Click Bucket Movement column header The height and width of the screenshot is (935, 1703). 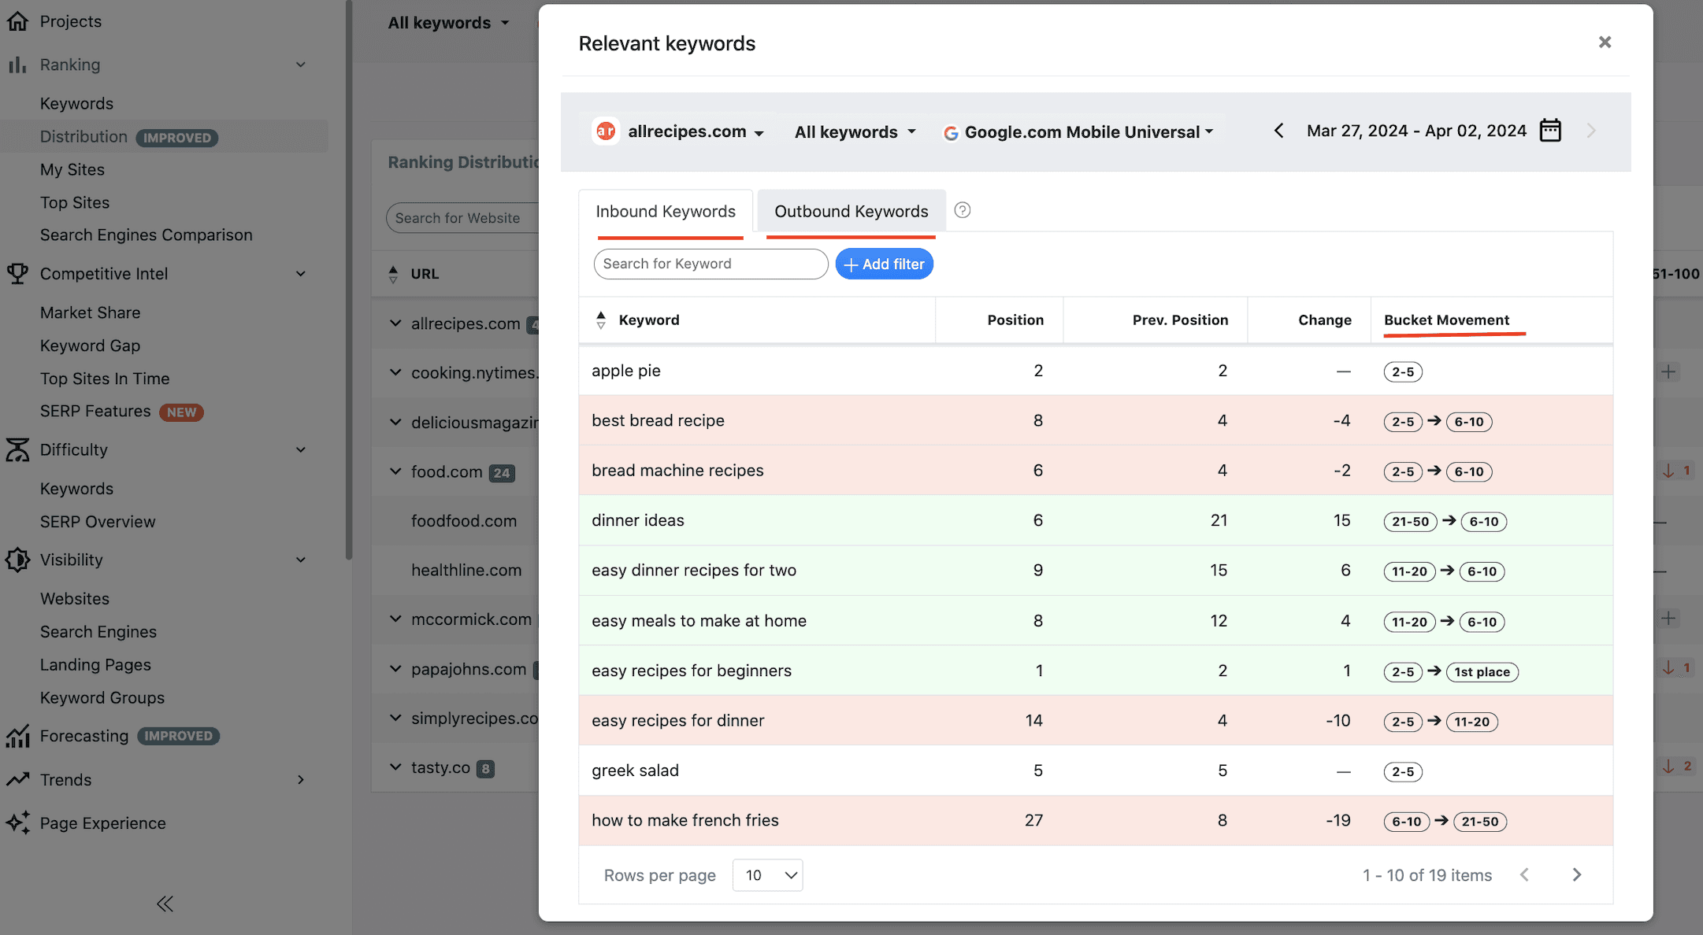[x=1446, y=320]
